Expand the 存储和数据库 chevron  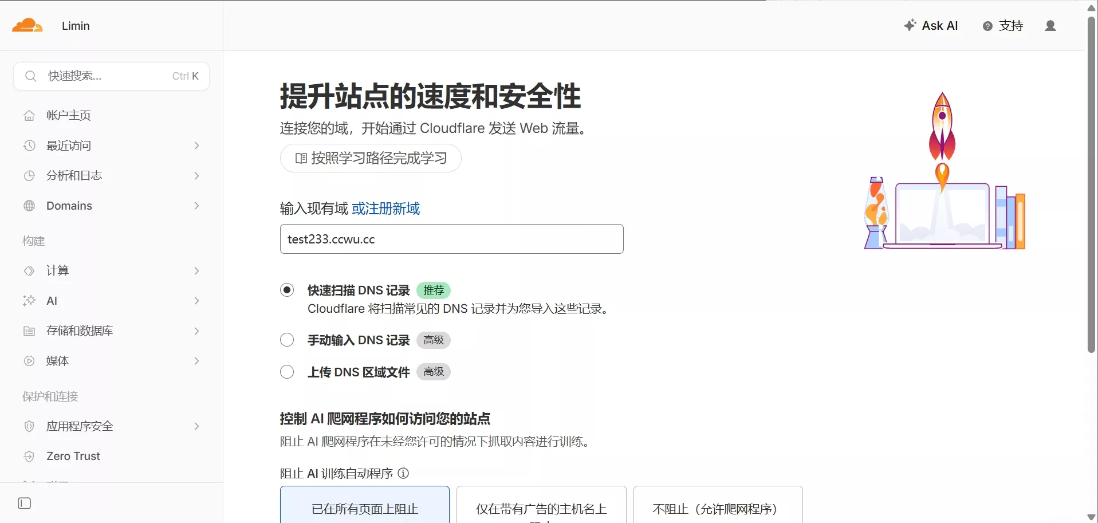(x=196, y=331)
